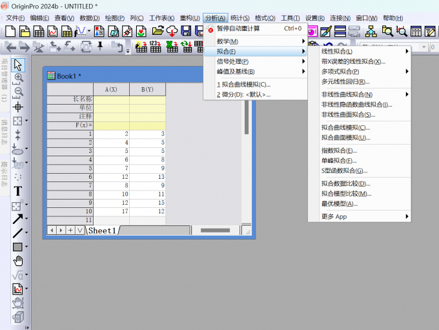Viewport: 439px width, 330px height.
Task: Click the import Excel icon
Action: click(x=172, y=46)
